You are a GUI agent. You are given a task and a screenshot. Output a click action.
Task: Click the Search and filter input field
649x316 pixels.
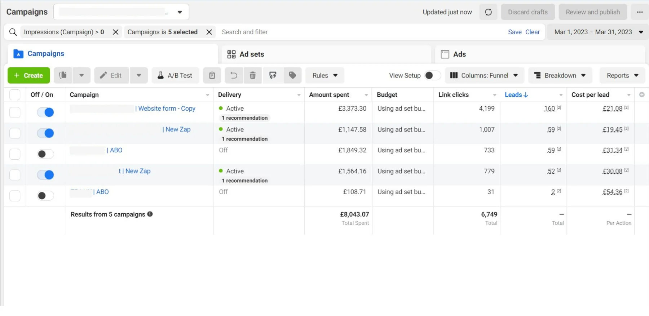(361, 32)
